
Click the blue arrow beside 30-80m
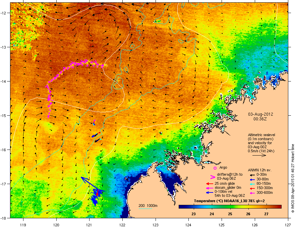tap(252, 179)
